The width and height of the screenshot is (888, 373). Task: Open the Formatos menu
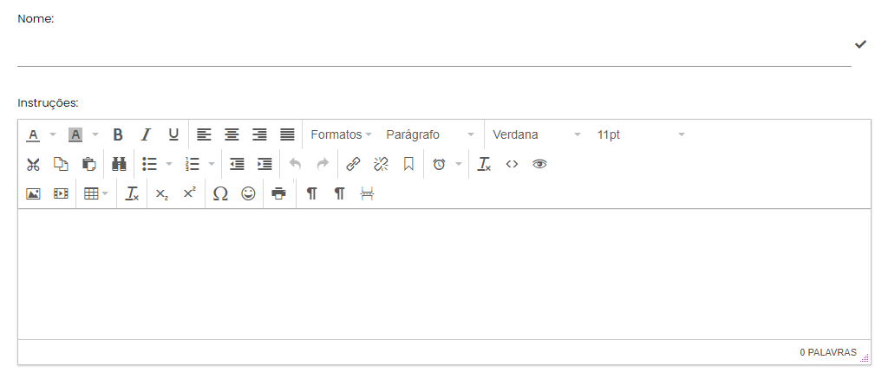341,135
